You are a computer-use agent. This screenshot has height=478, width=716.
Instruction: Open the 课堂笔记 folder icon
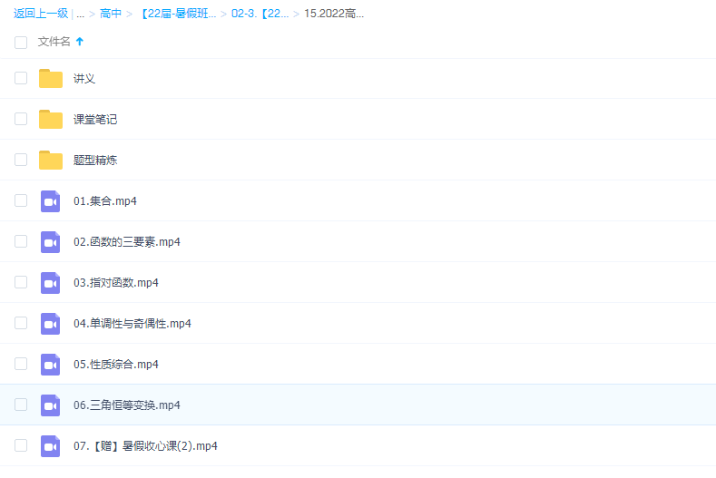(x=51, y=120)
